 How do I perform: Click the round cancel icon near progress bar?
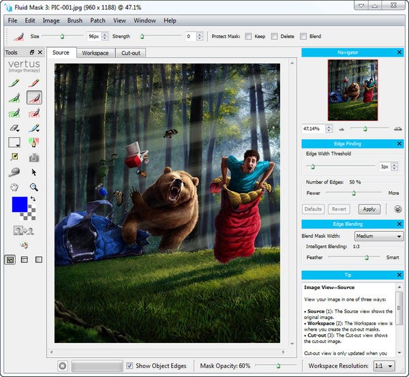click(63, 366)
